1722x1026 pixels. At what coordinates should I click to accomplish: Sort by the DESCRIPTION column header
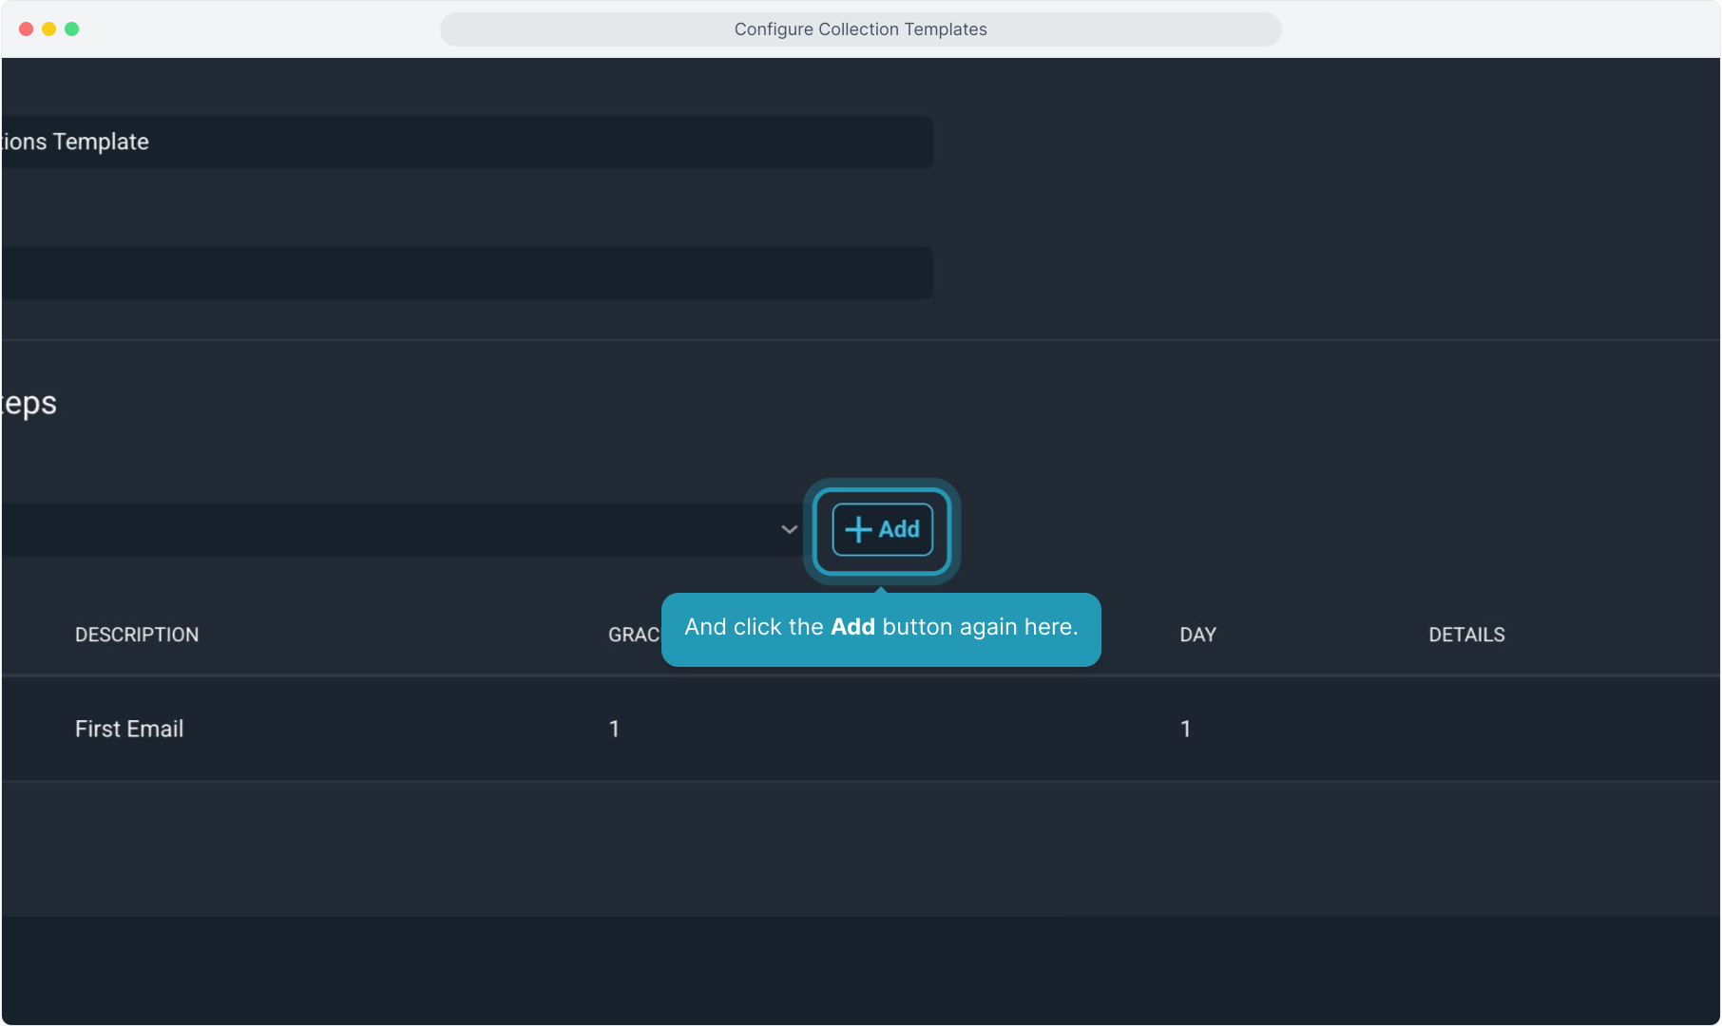click(137, 635)
